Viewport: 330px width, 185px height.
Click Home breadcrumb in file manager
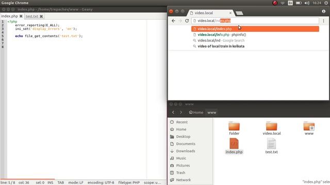click(x=196, y=113)
